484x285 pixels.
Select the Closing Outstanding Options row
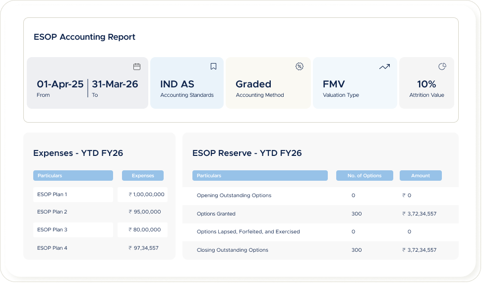[320, 250]
